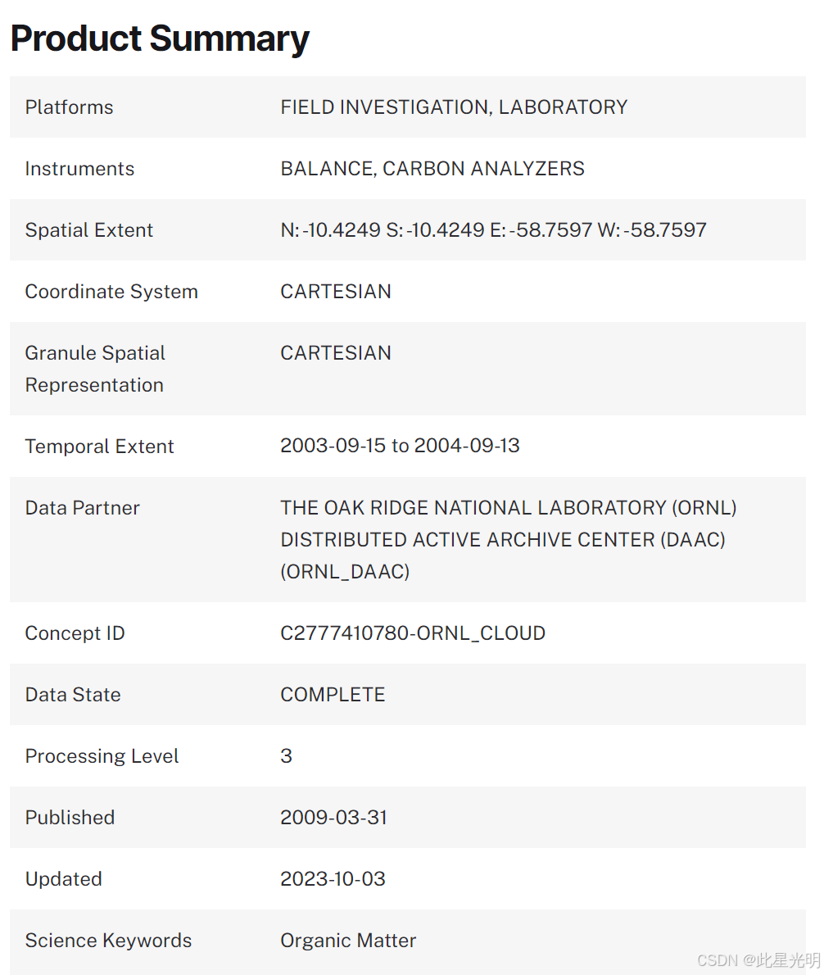The height and width of the screenshot is (975, 824).
Task: Select the FIELD INVESTIGATION, LABORATORY value
Action: tap(454, 107)
